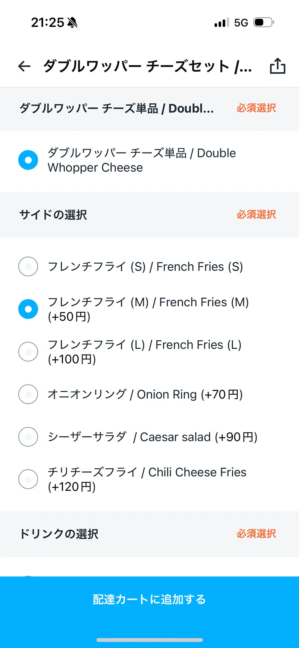Tap the share icon in header
Screen dimensions: 299x648
278,66
